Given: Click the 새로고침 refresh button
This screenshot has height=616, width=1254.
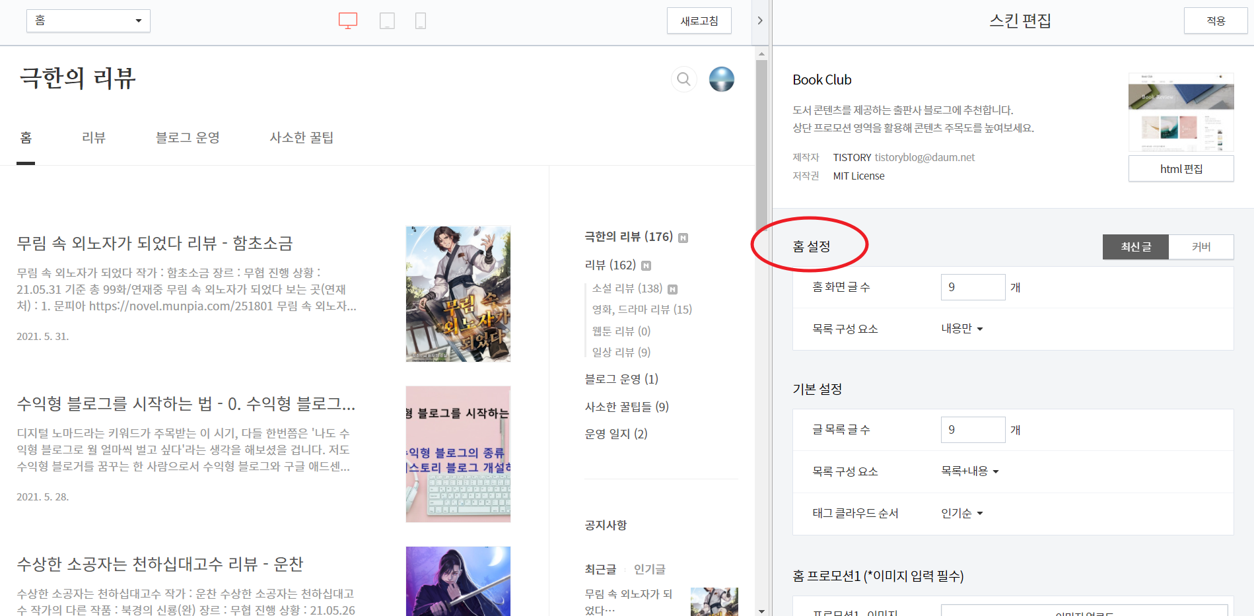Looking at the screenshot, I should click(x=699, y=20).
